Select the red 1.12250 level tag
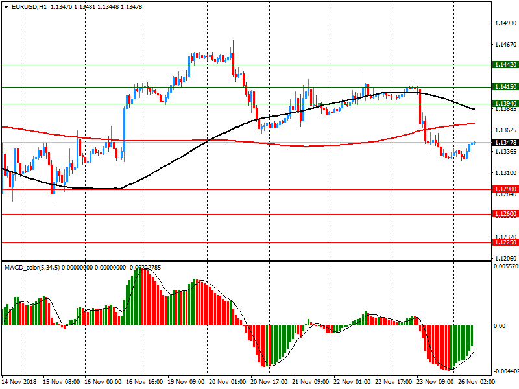The height and width of the screenshot is (389, 519). pos(505,242)
